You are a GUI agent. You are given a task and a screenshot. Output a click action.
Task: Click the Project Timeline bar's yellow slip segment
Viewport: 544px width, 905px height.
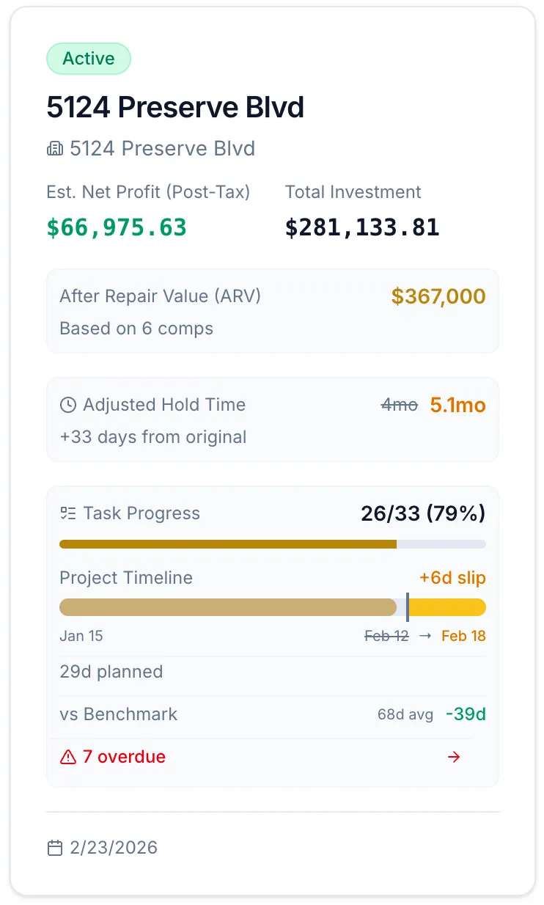[x=447, y=607]
